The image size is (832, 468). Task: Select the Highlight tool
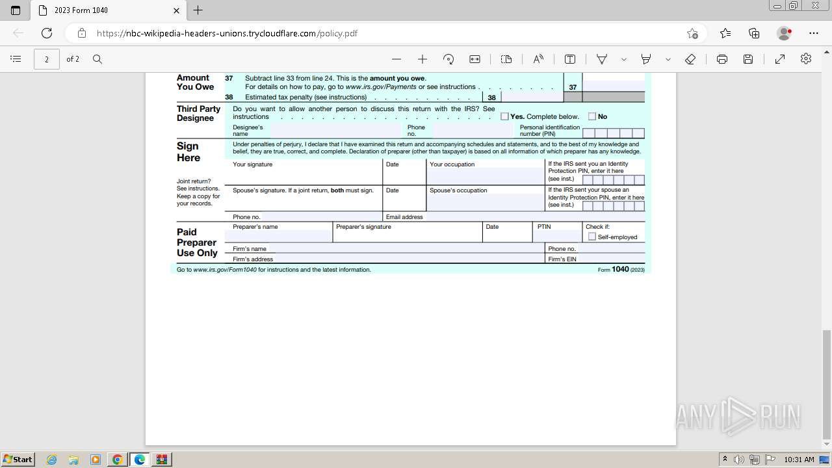(646, 59)
